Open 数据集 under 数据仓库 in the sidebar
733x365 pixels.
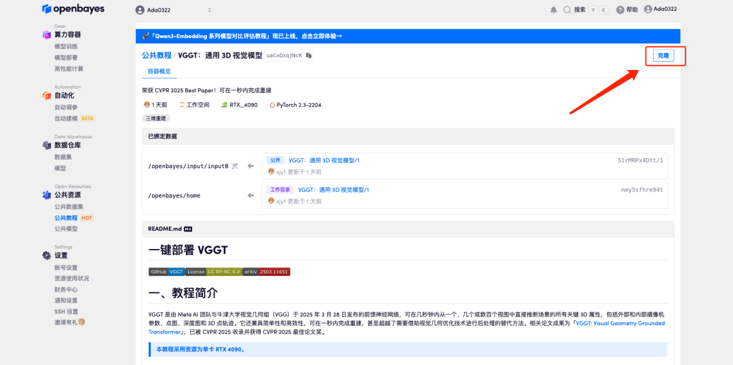tap(62, 157)
